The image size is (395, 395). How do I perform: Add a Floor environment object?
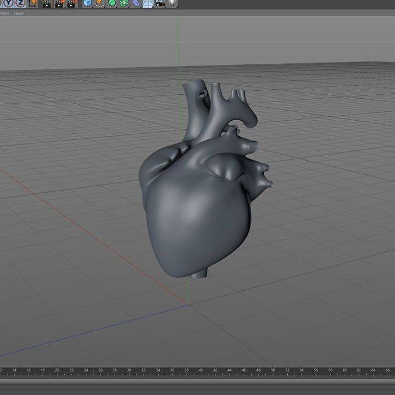(x=147, y=3)
